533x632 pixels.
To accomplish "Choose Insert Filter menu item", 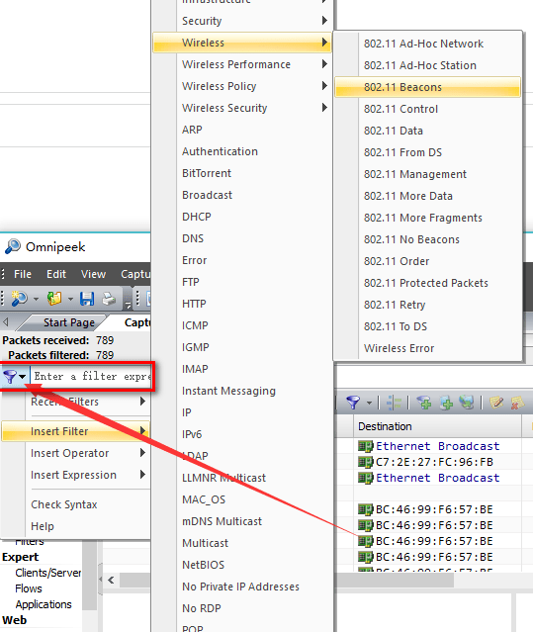I will [x=76, y=431].
